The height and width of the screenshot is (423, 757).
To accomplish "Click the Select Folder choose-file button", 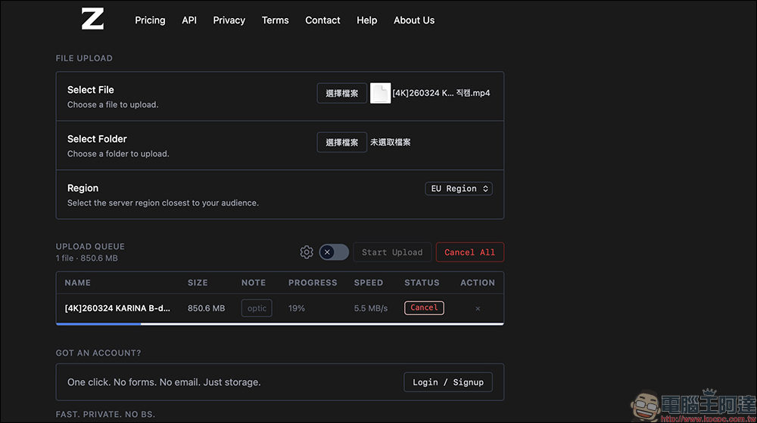I will 342,142.
